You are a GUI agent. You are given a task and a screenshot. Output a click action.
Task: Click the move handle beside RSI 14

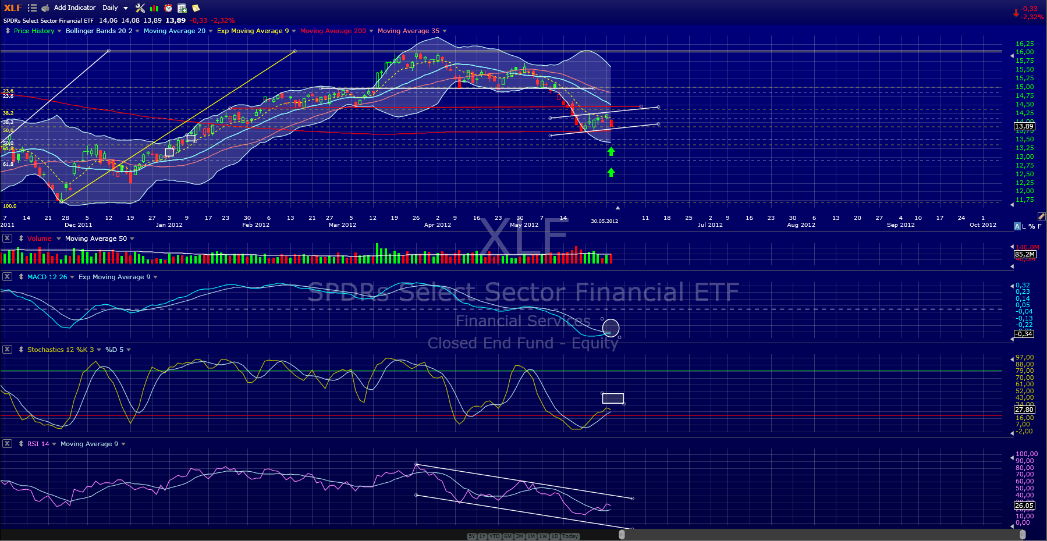21,444
